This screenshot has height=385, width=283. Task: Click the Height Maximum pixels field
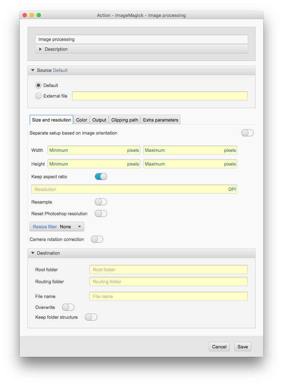point(190,164)
